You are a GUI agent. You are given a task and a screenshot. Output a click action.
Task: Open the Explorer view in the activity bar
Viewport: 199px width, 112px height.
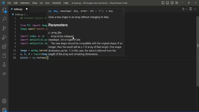4,10
